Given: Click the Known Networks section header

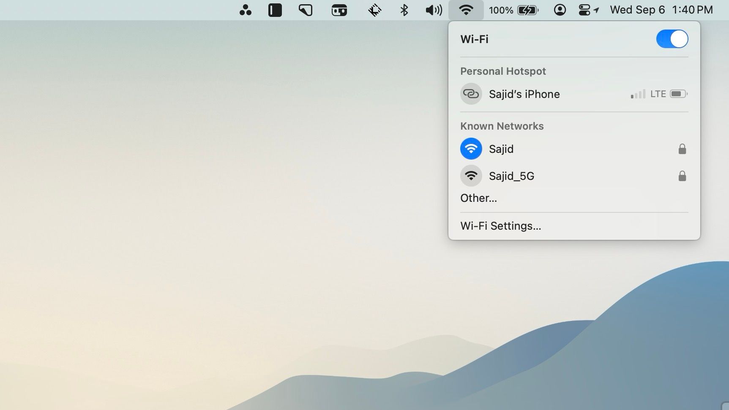Looking at the screenshot, I should click(502, 126).
